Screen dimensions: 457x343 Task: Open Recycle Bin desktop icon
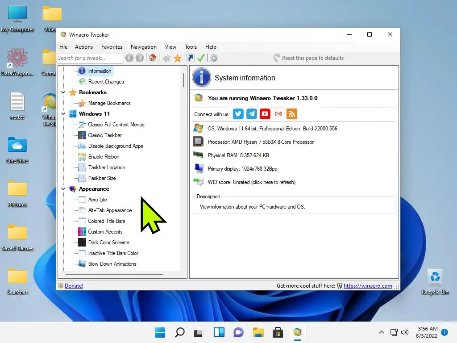(435, 282)
